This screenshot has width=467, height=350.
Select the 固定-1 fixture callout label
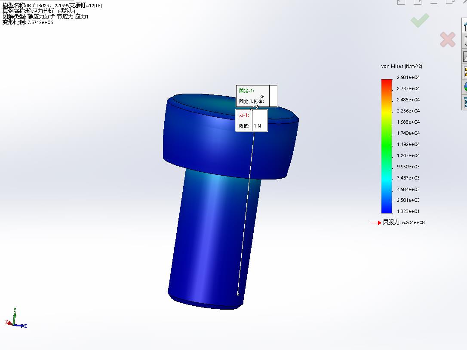pos(246,91)
